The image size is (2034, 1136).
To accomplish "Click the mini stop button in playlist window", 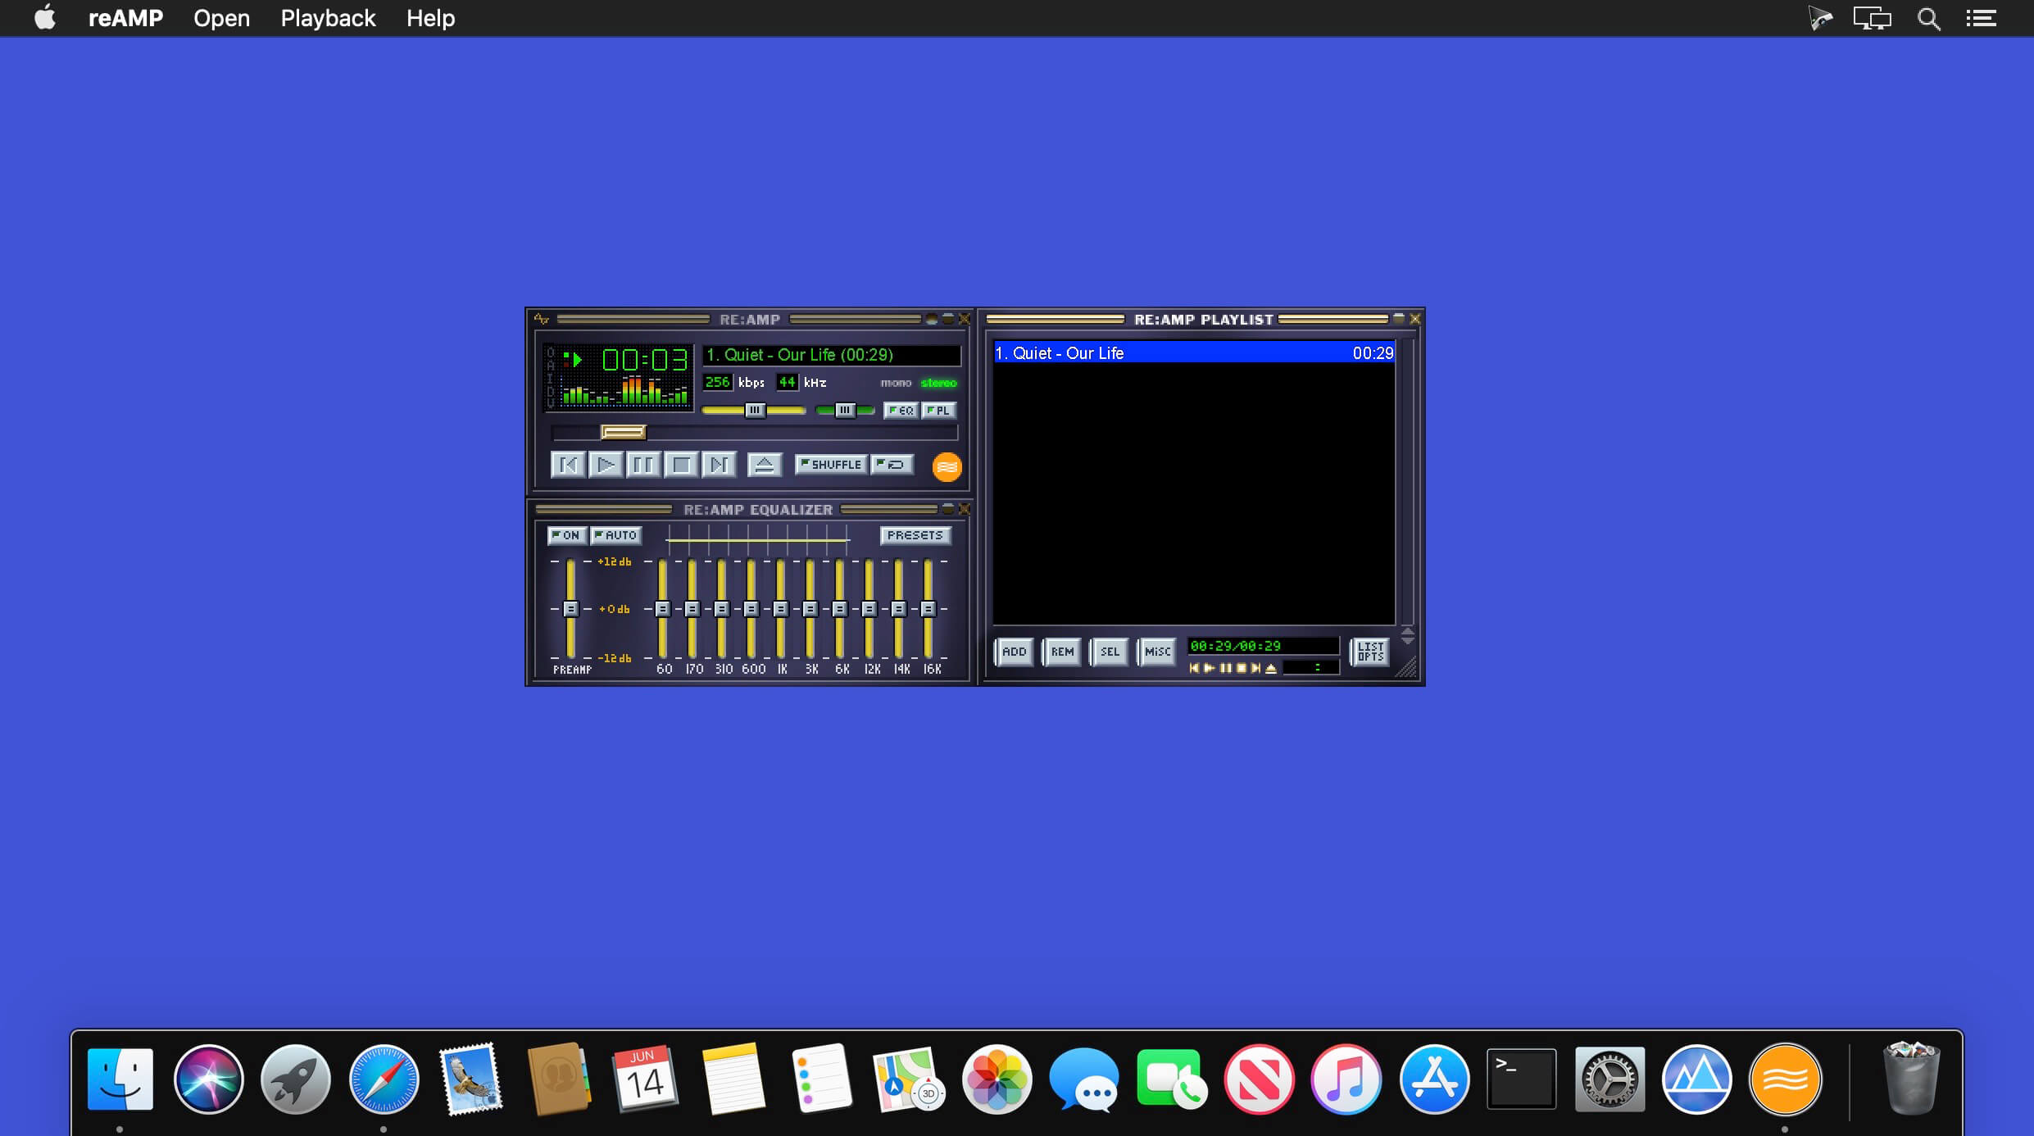I will [1241, 668].
